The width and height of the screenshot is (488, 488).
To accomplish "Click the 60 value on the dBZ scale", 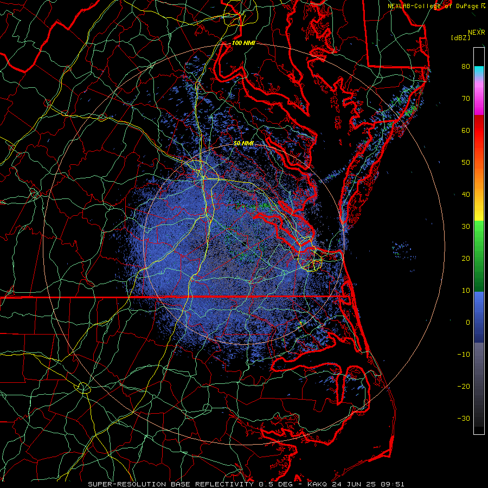I will 466,130.
